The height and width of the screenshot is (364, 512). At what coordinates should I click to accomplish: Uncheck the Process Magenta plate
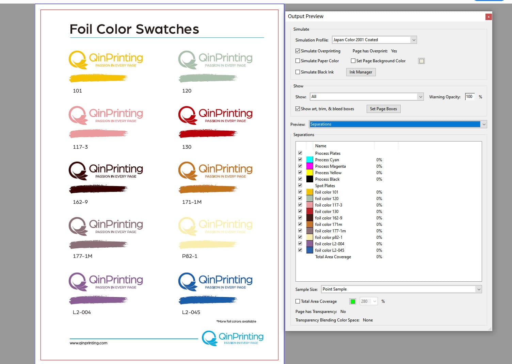pyautogui.click(x=300, y=166)
